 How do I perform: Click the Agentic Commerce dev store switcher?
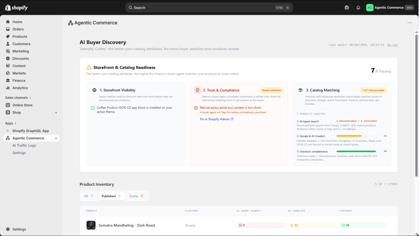(x=390, y=8)
